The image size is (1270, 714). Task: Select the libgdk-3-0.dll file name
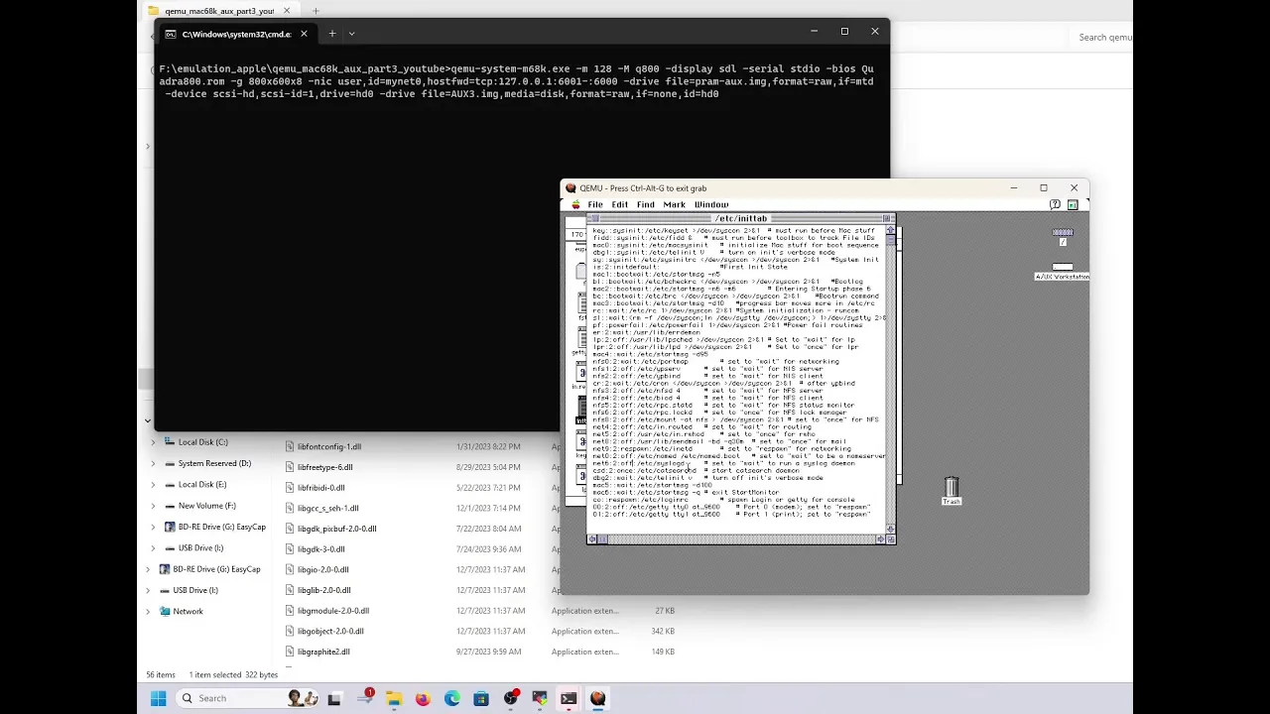tap(321, 549)
